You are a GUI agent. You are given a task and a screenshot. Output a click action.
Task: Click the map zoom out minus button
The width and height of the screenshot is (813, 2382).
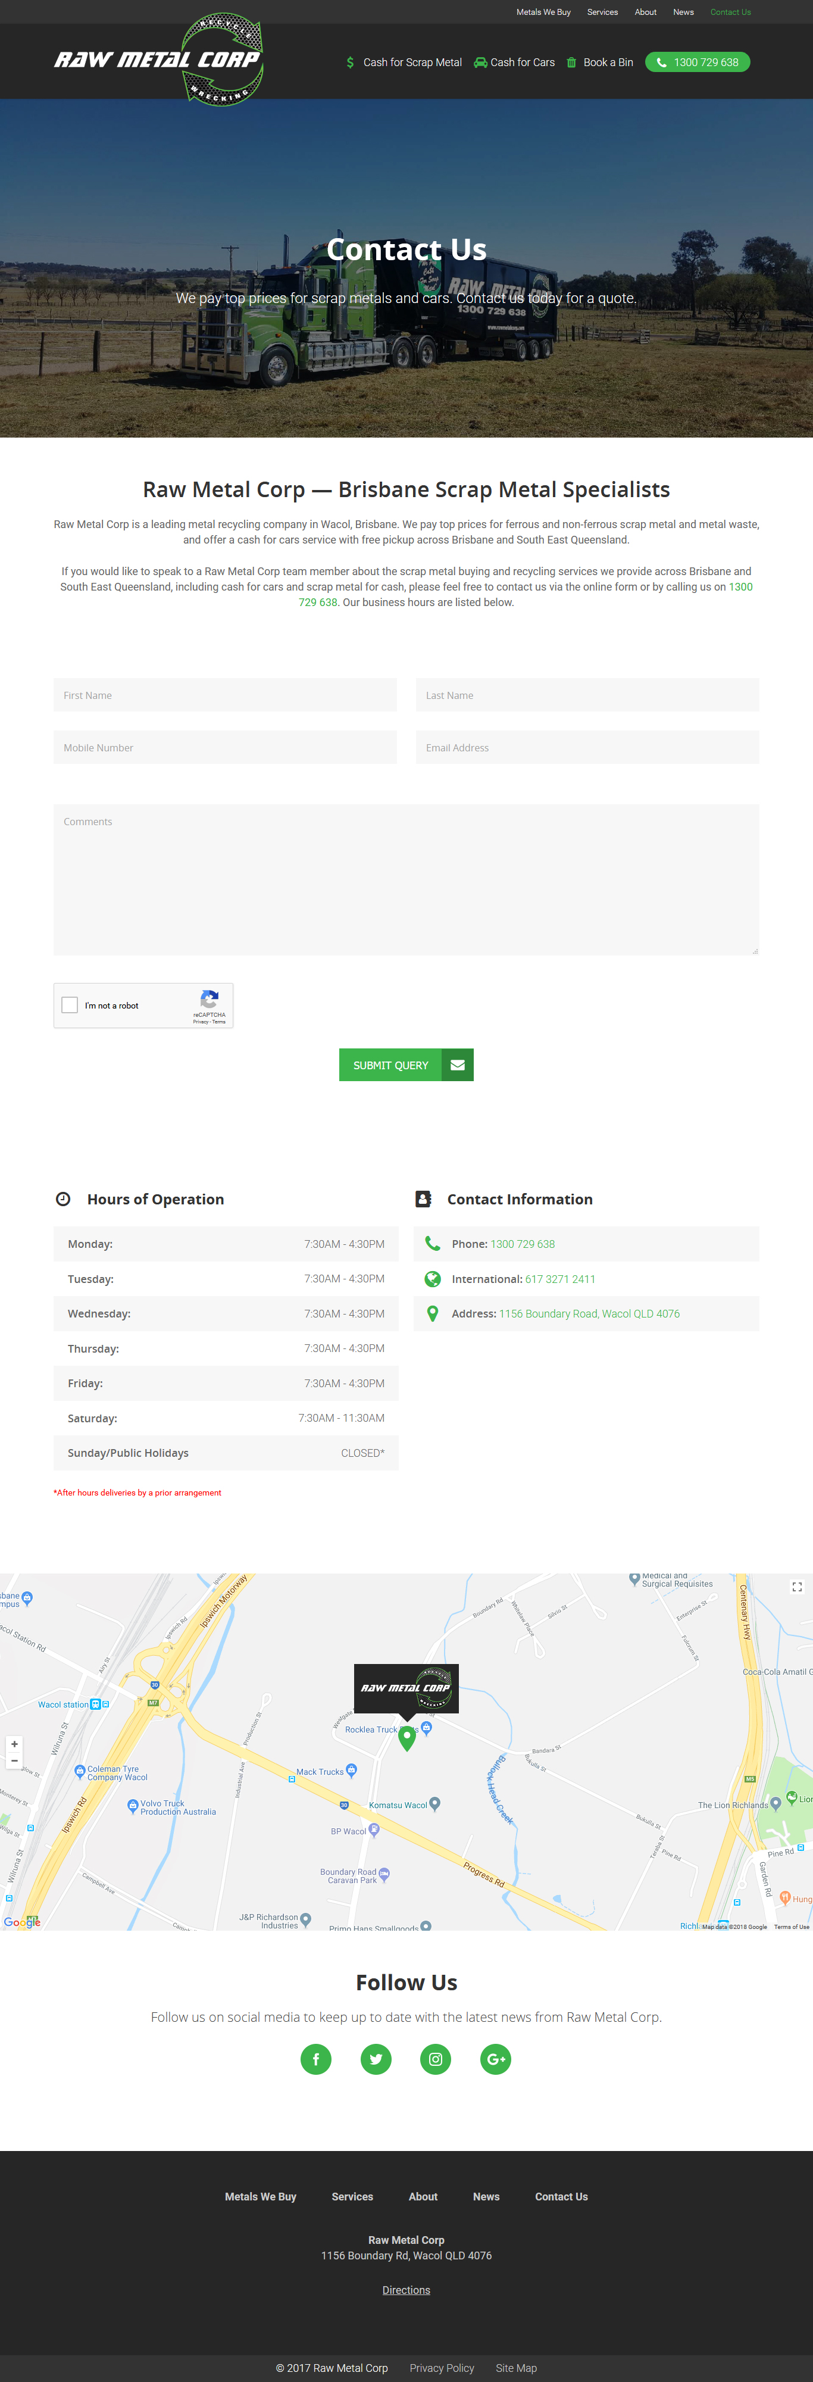click(14, 1760)
